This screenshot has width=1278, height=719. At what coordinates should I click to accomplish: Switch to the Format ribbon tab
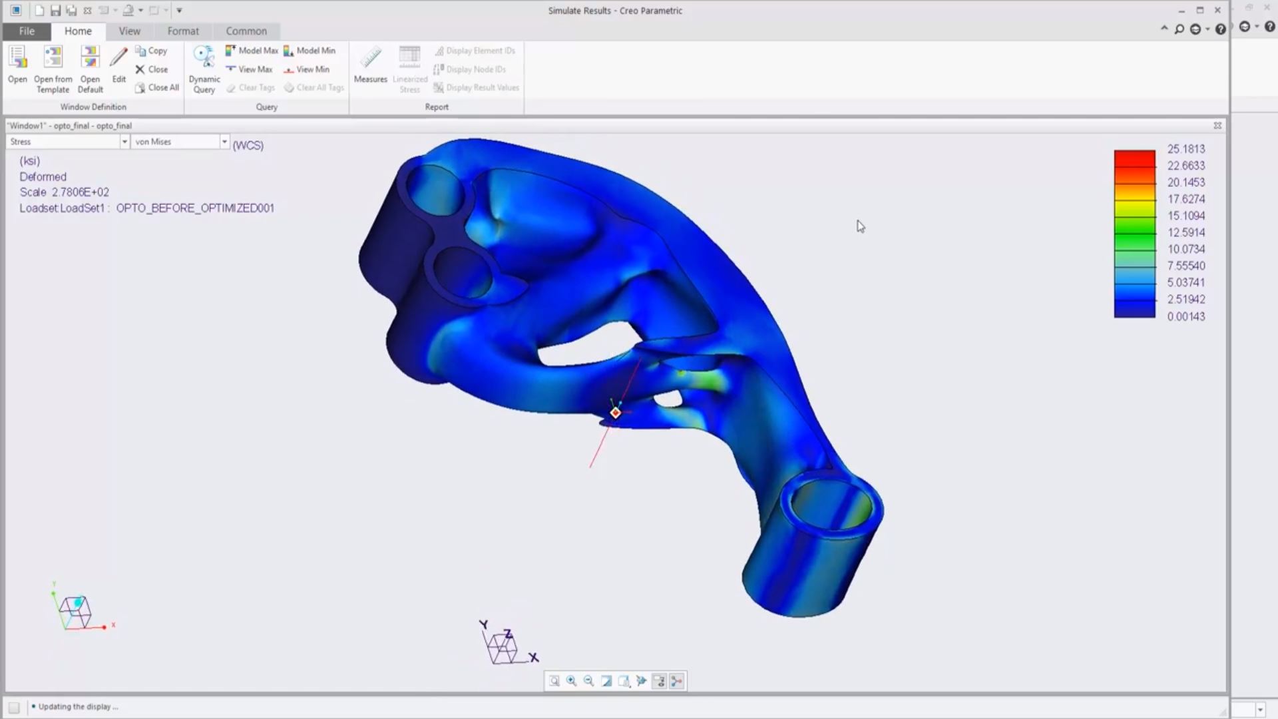click(183, 31)
